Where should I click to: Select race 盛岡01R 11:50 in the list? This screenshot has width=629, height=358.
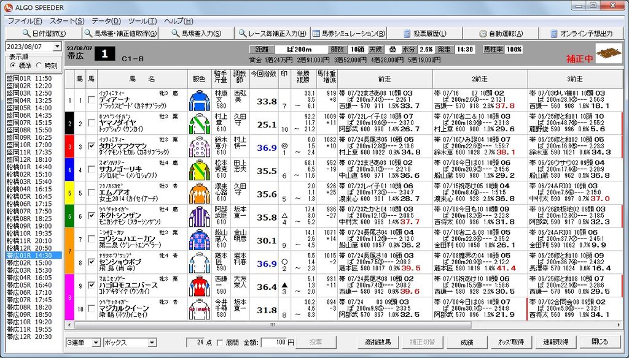coord(34,78)
